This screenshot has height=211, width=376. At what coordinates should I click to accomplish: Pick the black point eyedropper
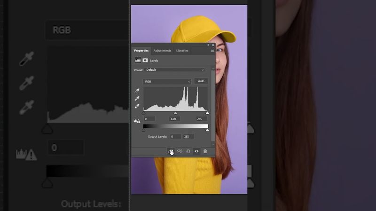[x=137, y=90]
